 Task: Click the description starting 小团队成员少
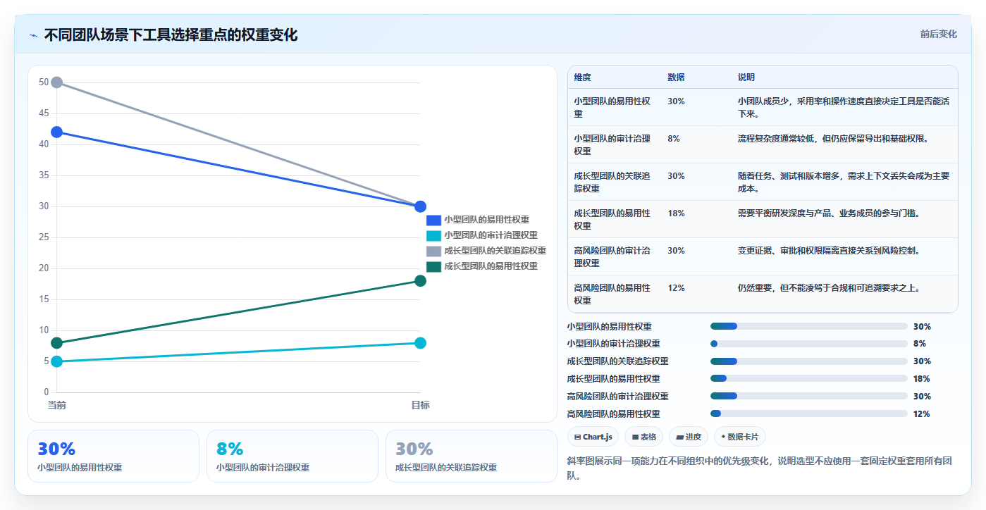844,107
